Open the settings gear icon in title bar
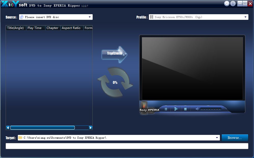This screenshot has width=254, height=158. tap(227, 3)
